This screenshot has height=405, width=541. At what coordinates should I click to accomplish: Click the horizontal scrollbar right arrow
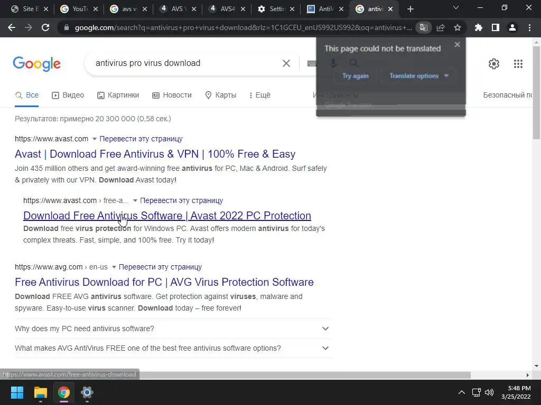tap(527, 375)
